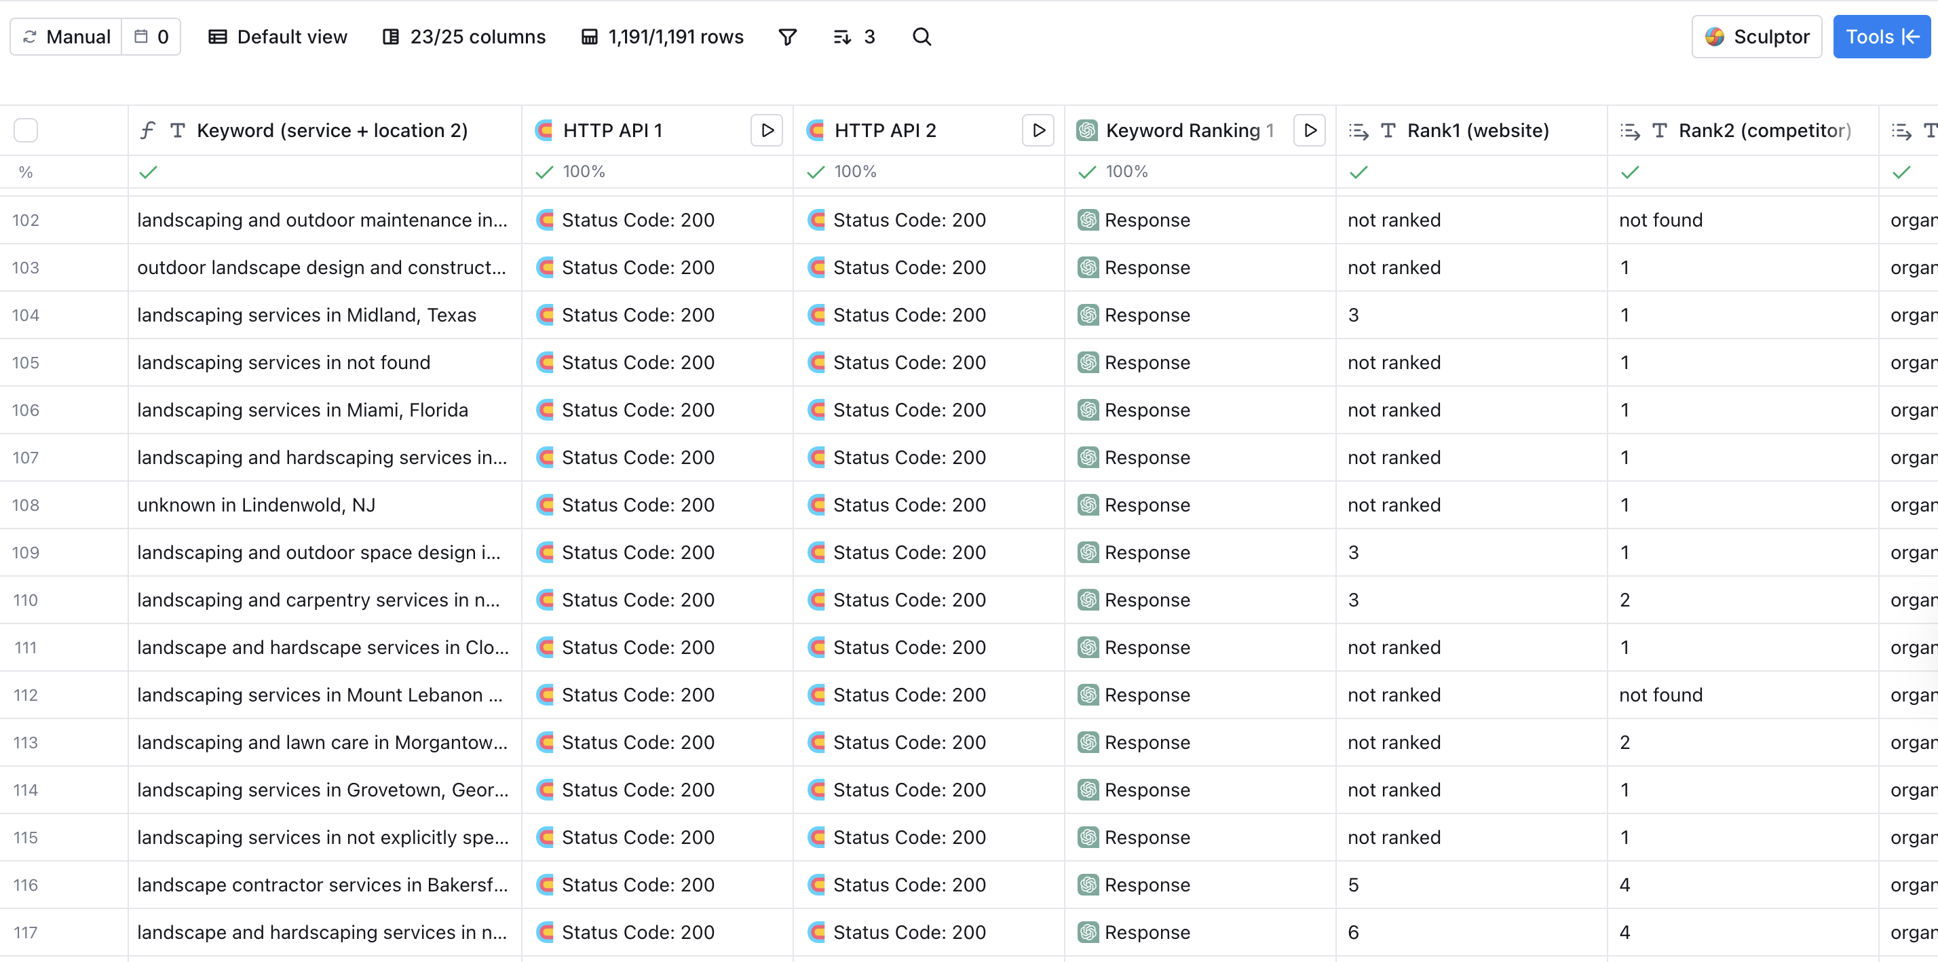Collapse the Tools panel button
The image size is (1938, 962).
tap(1881, 37)
